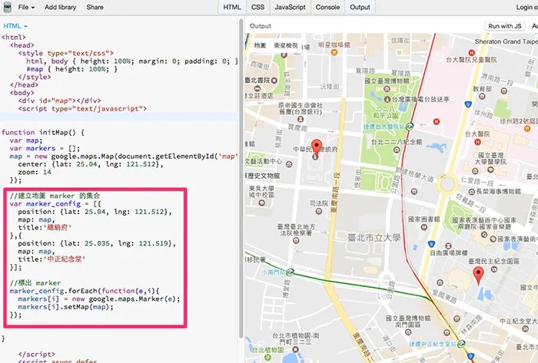Click the '//標出 marker' comment line
This screenshot has width=538, height=363.
point(35,283)
